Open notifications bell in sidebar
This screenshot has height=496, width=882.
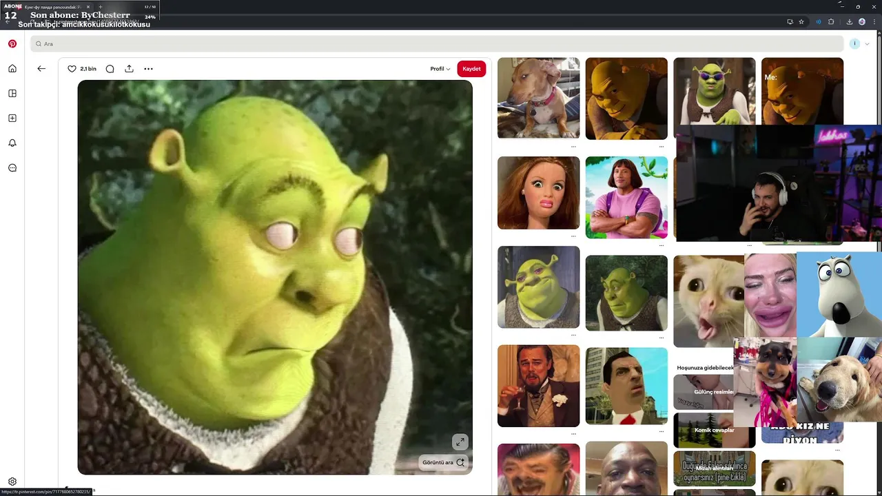click(x=12, y=143)
